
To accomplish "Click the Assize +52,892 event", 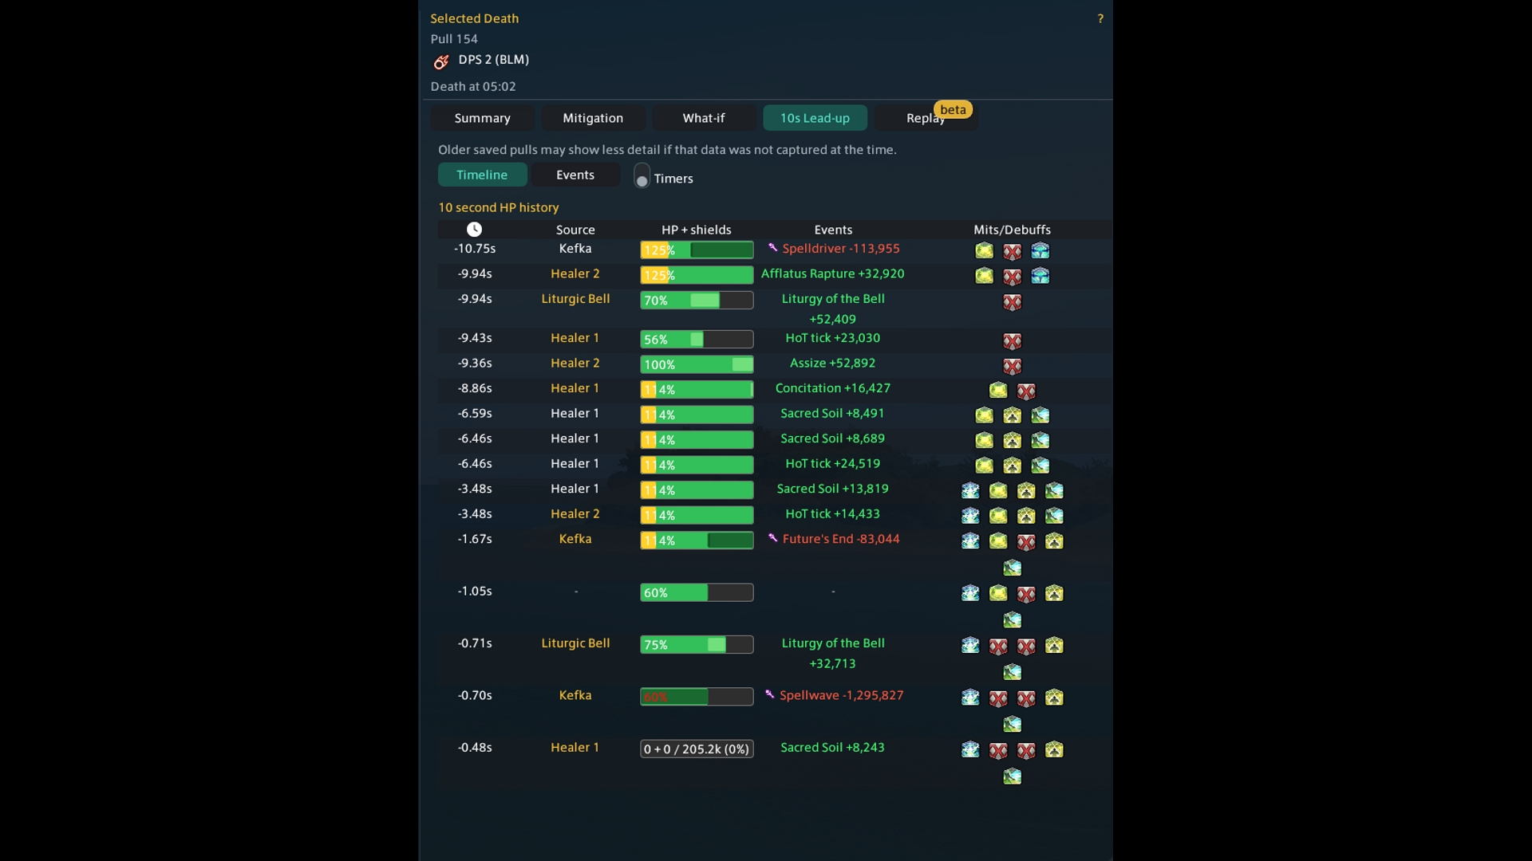I will [x=833, y=363].
